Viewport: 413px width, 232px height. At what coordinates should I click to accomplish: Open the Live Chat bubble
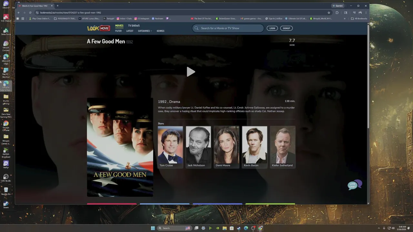point(355,185)
